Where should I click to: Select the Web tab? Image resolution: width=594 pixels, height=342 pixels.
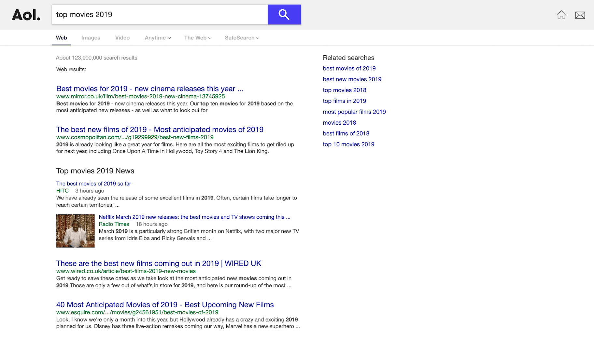pos(61,38)
